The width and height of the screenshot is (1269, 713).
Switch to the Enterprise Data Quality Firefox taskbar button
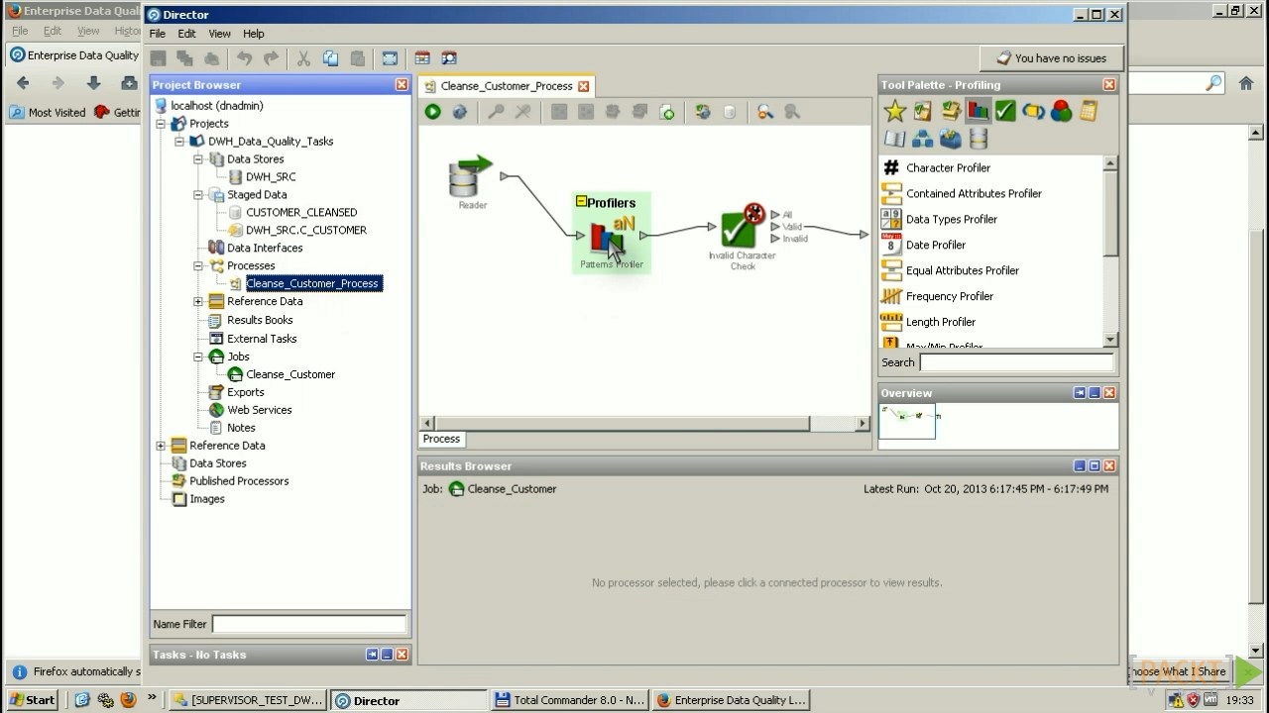[x=732, y=700]
